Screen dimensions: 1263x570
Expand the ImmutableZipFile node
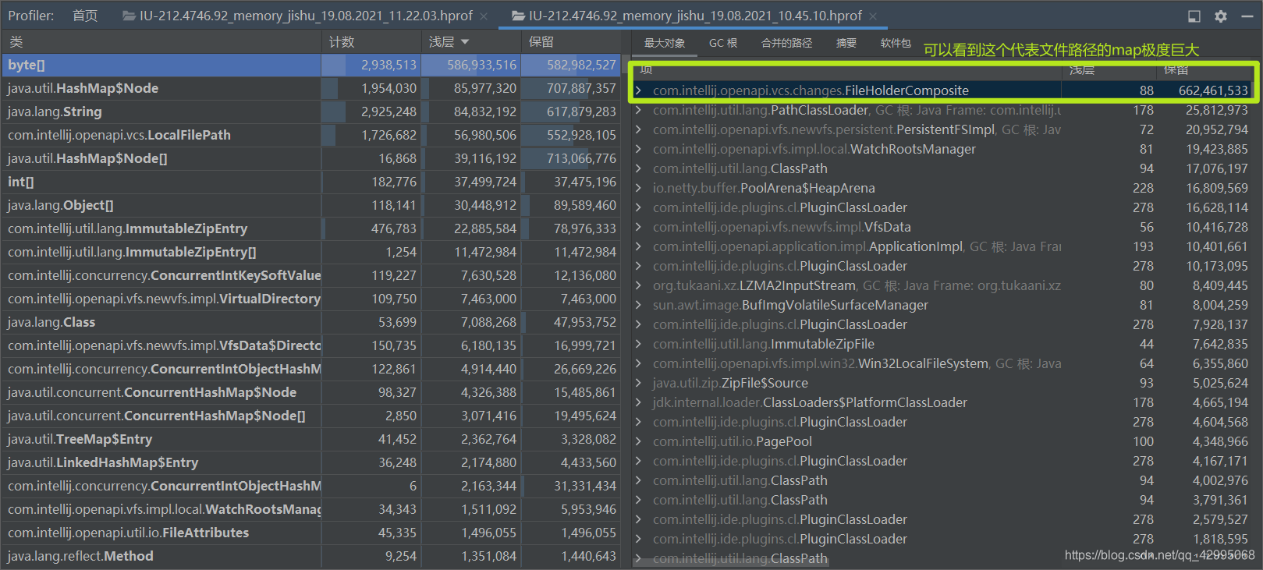638,344
